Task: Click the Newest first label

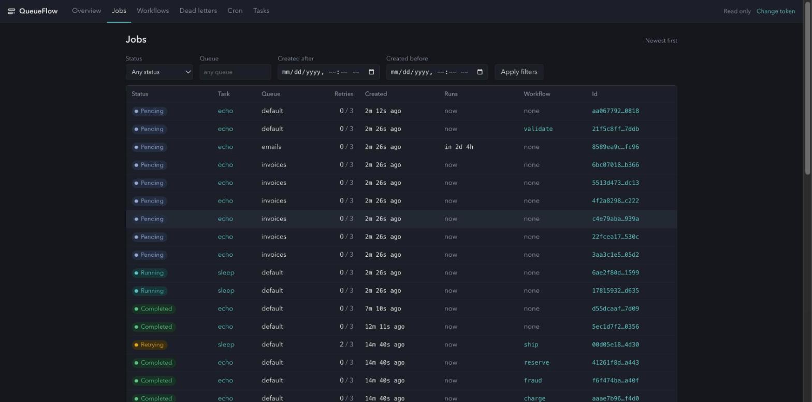Action: coord(661,41)
